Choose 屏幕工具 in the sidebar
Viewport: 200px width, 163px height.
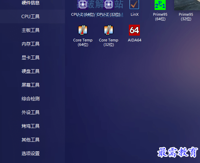(x=31, y=85)
